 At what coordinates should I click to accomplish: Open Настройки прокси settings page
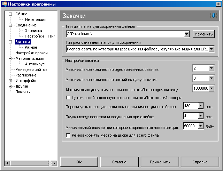(31, 53)
